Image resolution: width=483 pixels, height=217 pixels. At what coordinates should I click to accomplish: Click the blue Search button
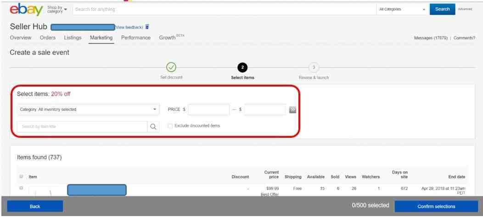[x=442, y=9]
